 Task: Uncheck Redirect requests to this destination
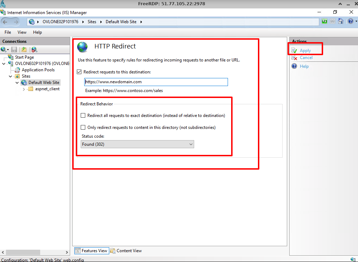(x=79, y=72)
